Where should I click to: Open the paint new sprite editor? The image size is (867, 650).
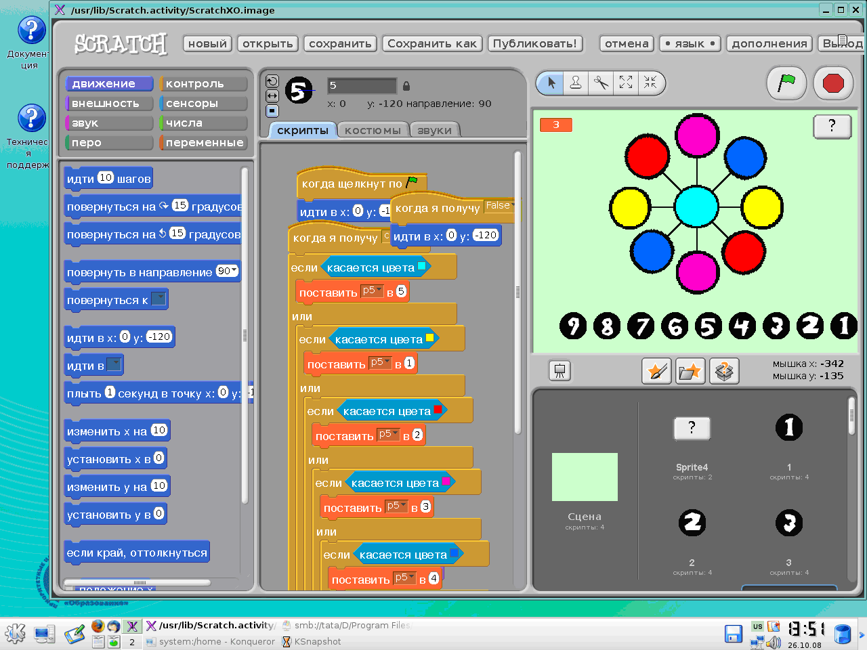coord(656,371)
